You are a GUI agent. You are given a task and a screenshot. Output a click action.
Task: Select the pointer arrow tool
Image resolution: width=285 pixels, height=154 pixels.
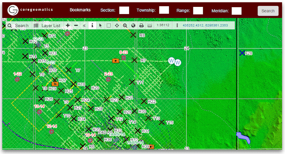coord(101,26)
